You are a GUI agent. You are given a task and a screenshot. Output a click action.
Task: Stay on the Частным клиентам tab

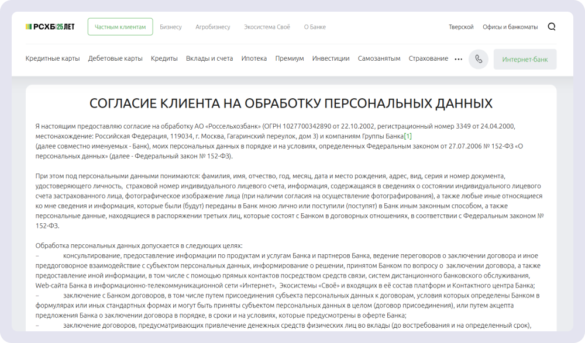pos(121,26)
